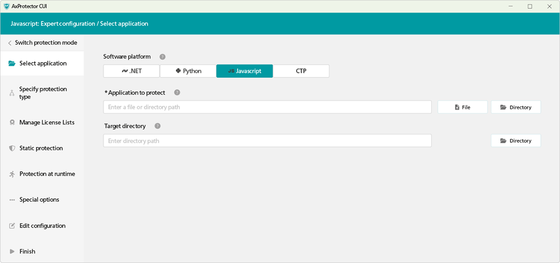
Task: Open the Specify protection type step
Action: pos(43,93)
